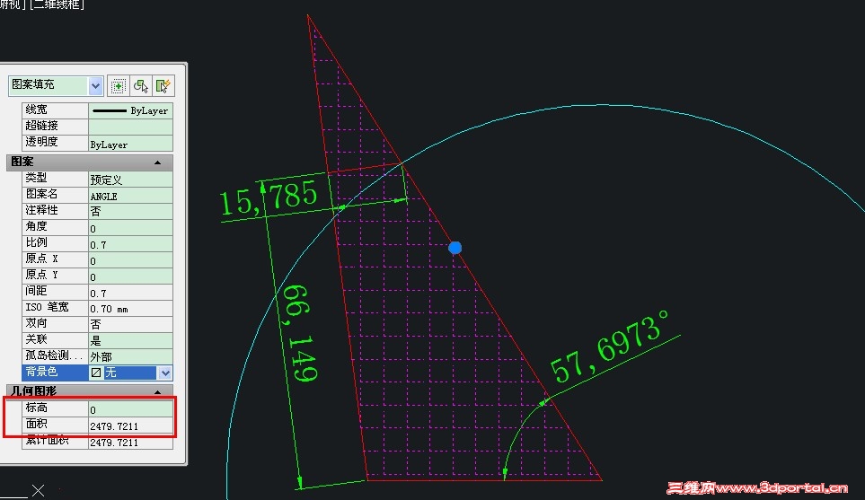Click the 关联 value 是

(131, 339)
